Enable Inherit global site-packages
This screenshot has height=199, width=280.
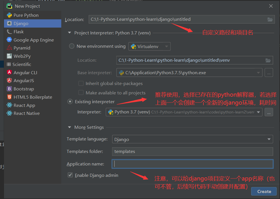coord(80,83)
